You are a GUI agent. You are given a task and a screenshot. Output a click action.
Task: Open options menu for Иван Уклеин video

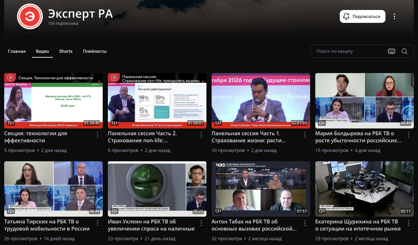point(201,223)
